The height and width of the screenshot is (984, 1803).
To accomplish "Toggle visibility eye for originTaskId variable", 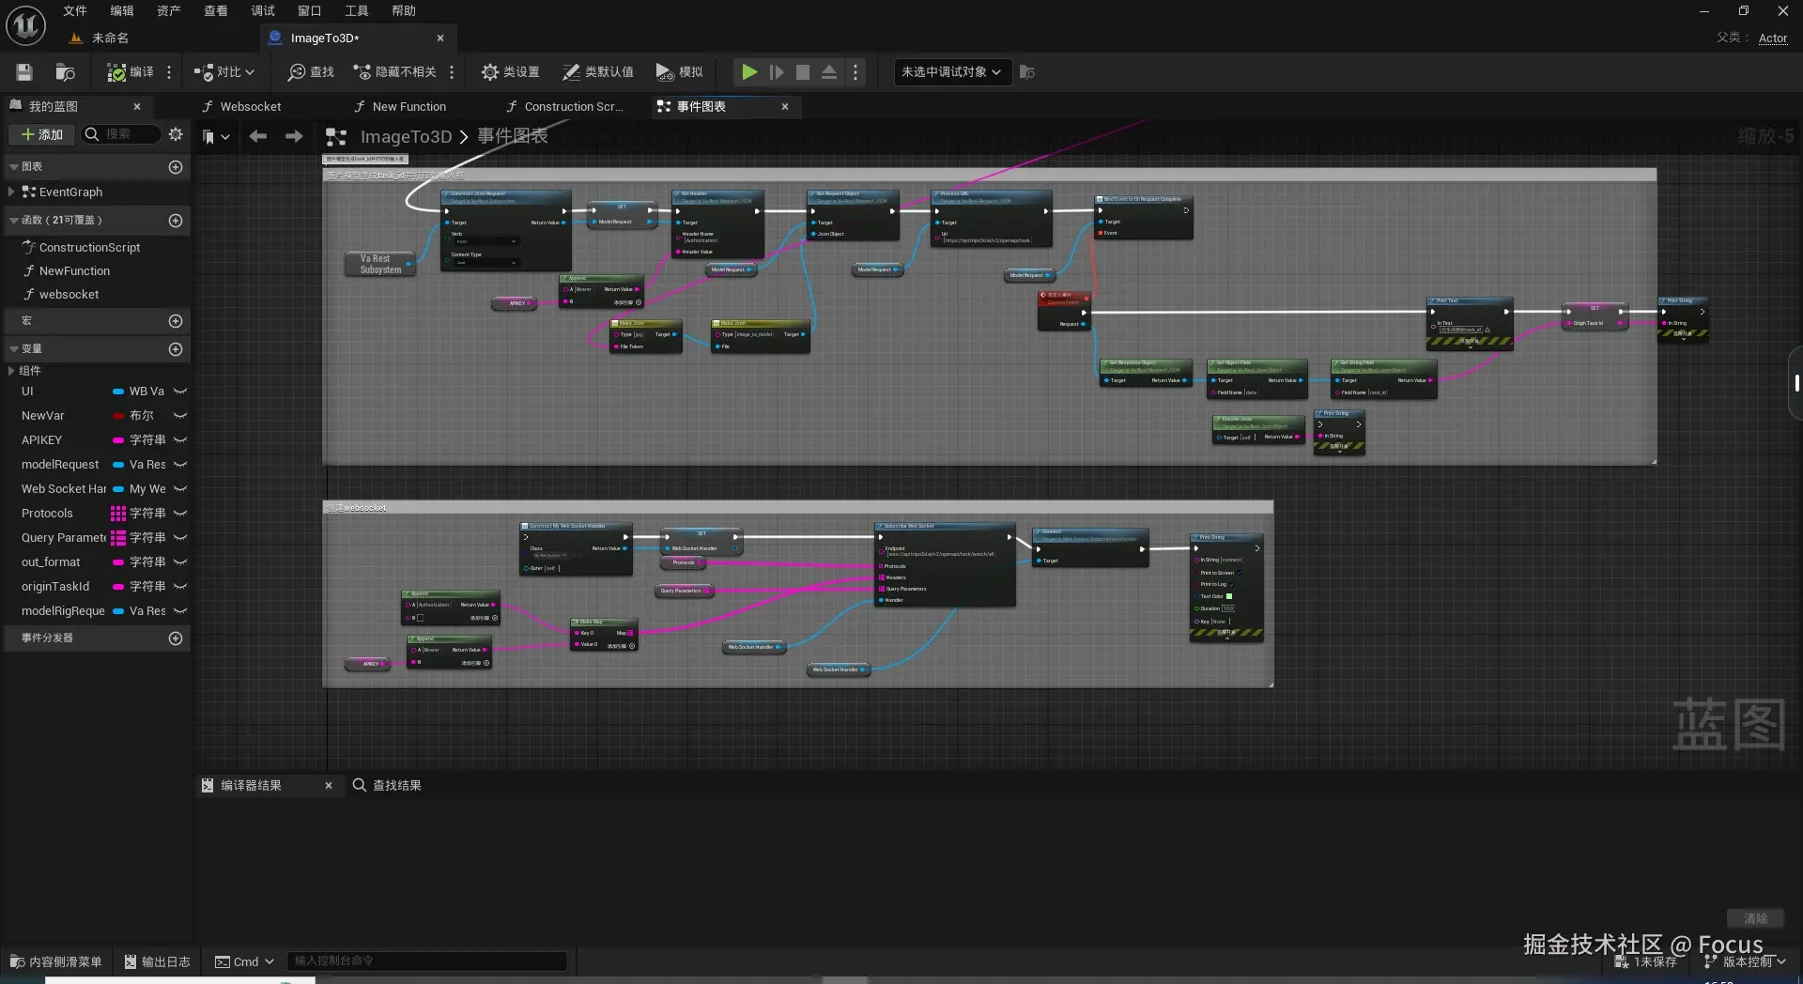I will [x=180, y=587].
